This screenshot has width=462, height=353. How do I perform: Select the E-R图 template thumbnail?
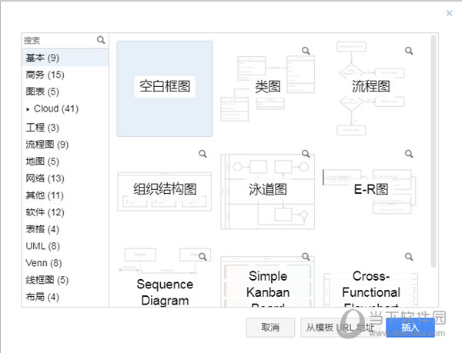point(370,191)
